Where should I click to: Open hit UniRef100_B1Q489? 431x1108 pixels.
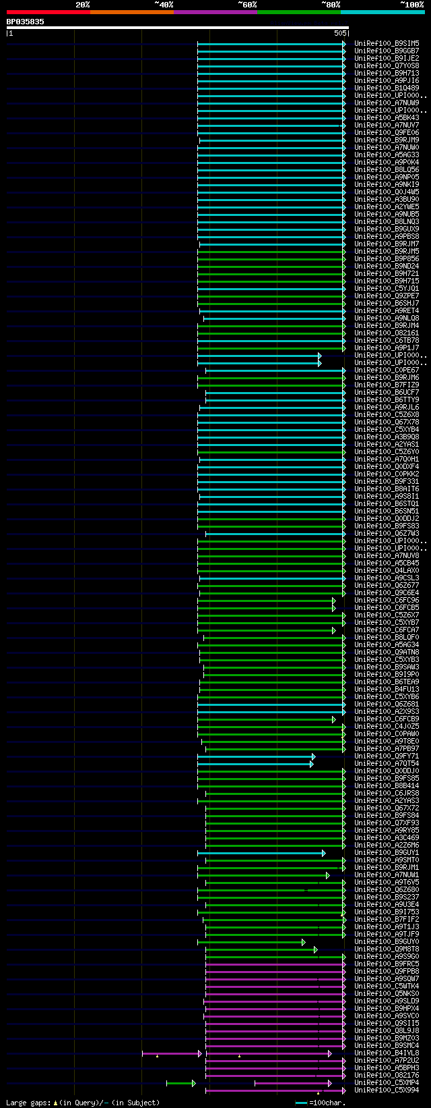coord(387,88)
